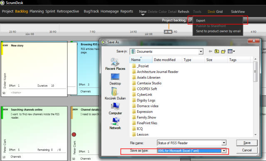This screenshot has width=266, height=161.
Task: Select the New story card
Action: [34, 69]
